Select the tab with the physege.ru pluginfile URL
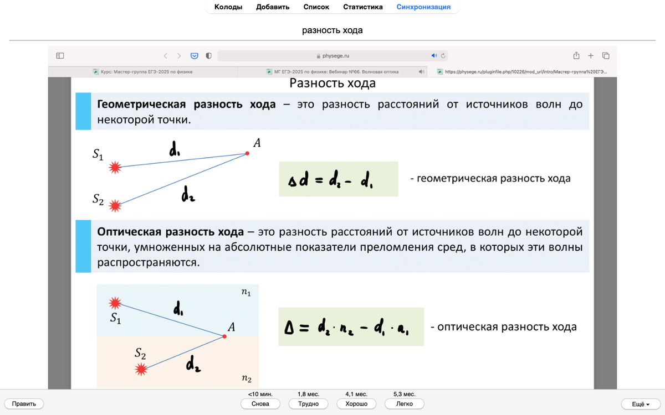The height and width of the screenshot is (415, 665). tap(522, 71)
